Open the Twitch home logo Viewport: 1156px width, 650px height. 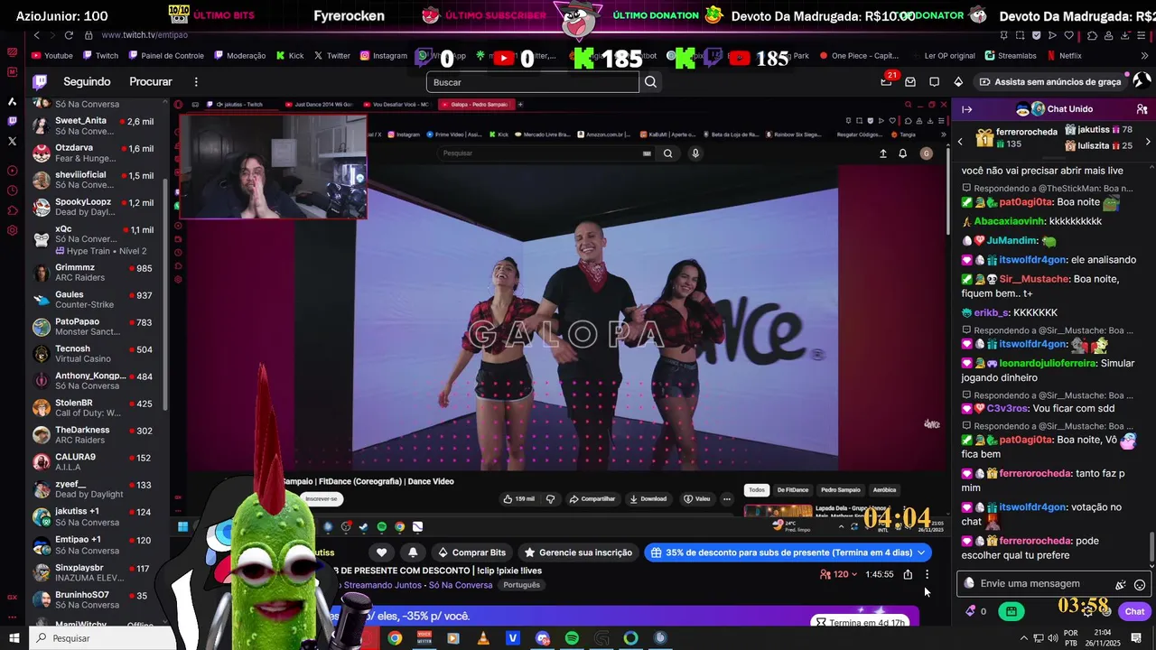coord(40,81)
